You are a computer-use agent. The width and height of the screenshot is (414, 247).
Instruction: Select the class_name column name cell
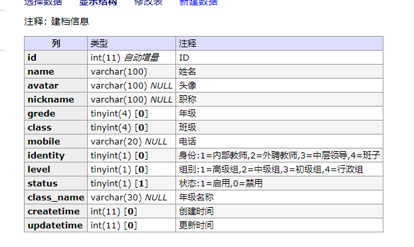coord(56,198)
